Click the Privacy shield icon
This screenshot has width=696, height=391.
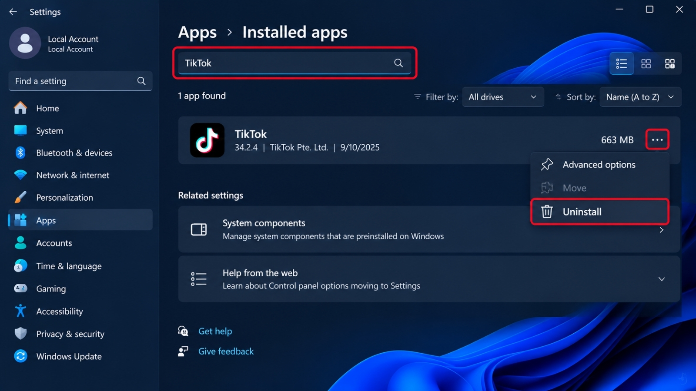pos(20,333)
